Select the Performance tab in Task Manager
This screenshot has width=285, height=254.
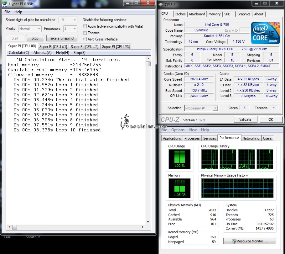229,138
